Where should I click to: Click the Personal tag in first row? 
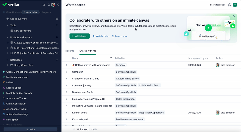(x=121, y=65)
